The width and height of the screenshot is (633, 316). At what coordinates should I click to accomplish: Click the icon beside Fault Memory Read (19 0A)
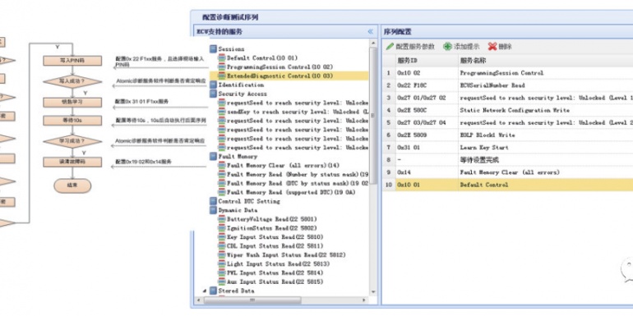(x=222, y=192)
